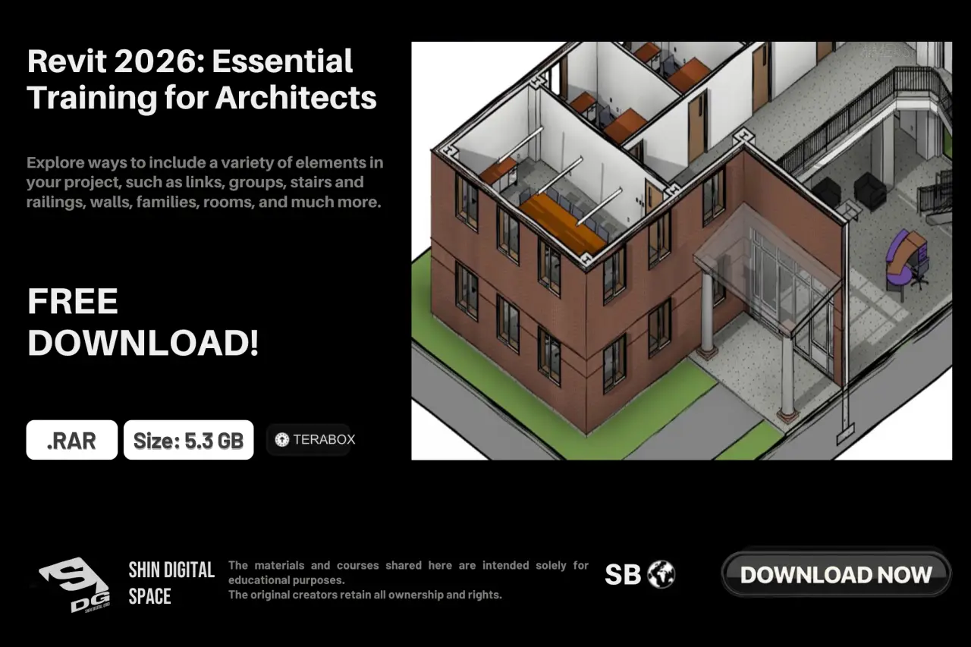Viewport: 971px width, 647px height.
Task: Click the globe icon next to SB
Action: tap(661, 574)
